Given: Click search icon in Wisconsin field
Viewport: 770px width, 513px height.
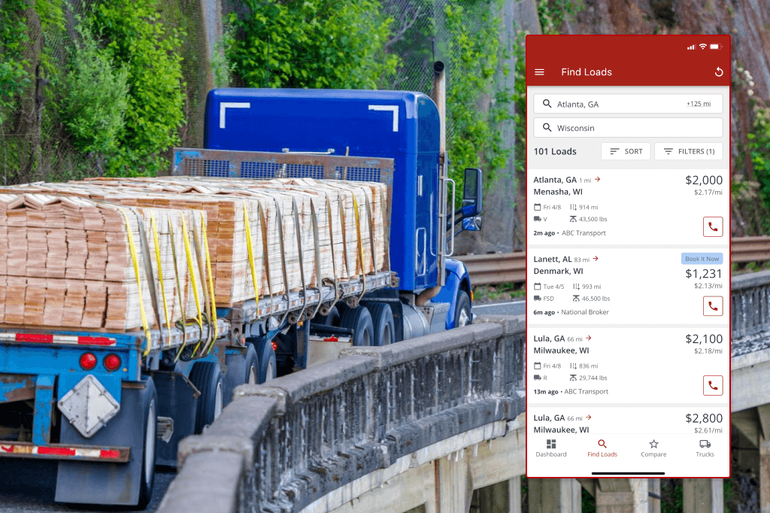Looking at the screenshot, I should [x=547, y=128].
